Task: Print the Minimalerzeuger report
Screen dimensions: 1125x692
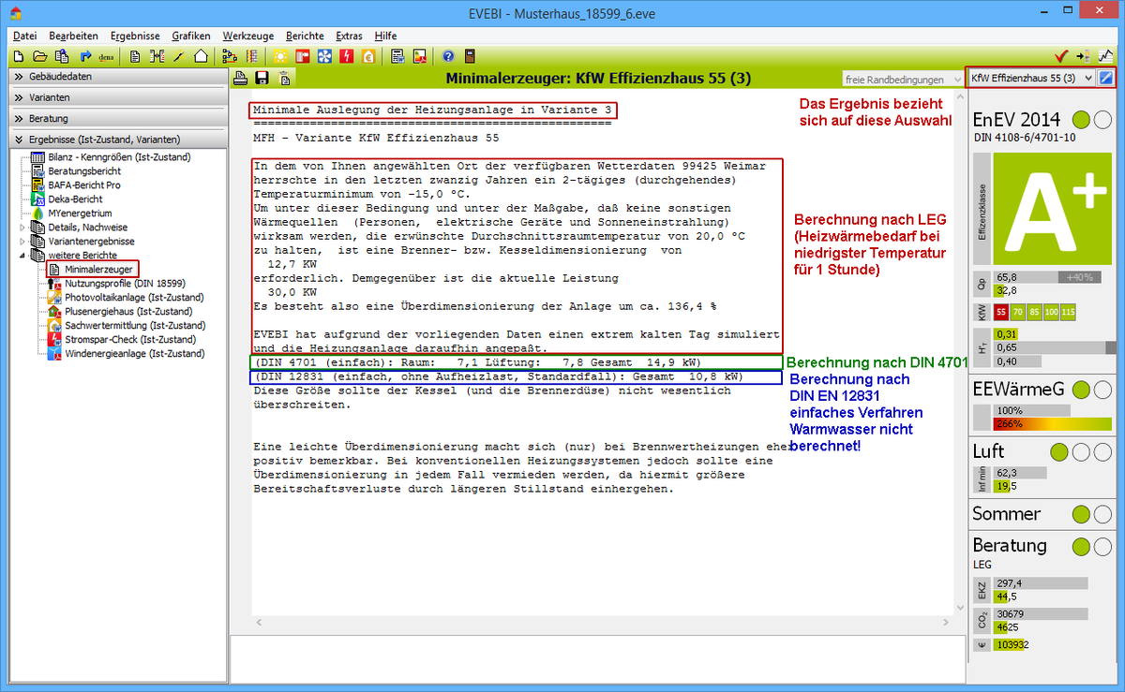Action: [x=240, y=78]
